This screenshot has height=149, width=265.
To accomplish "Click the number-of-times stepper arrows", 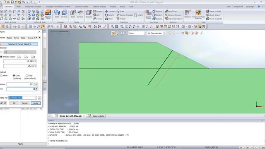I will [x=37, y=89].
